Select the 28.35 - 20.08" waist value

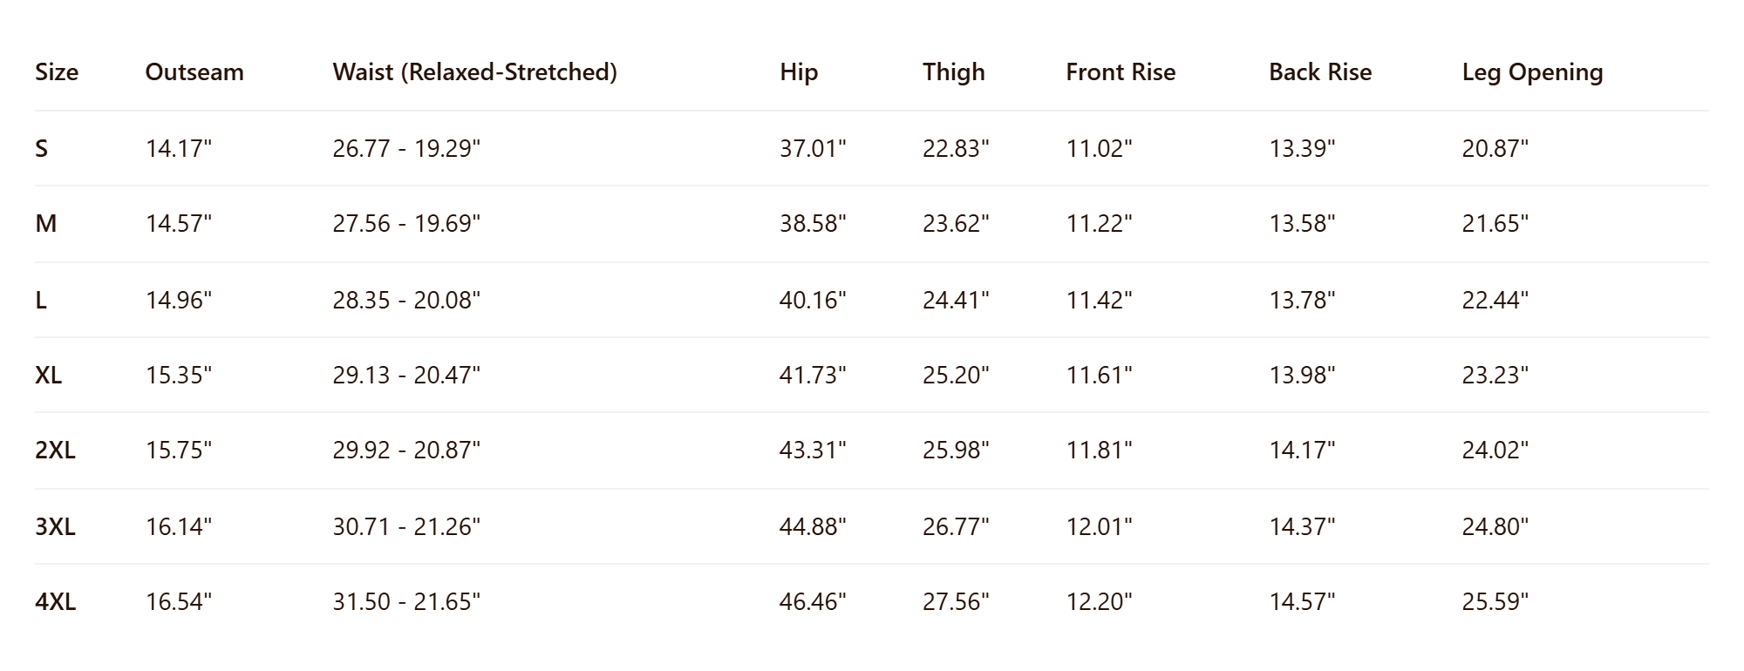(x=406, y=300)
